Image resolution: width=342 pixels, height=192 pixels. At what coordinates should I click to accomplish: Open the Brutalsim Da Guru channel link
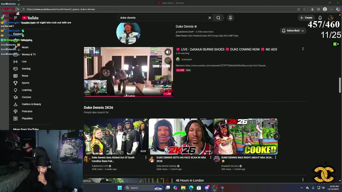click(230, 166)
